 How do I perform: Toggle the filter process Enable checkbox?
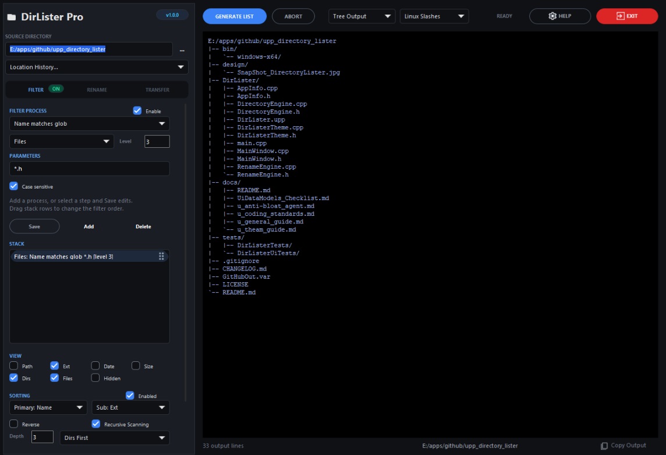pyautogui.click(x=137, y=111)
